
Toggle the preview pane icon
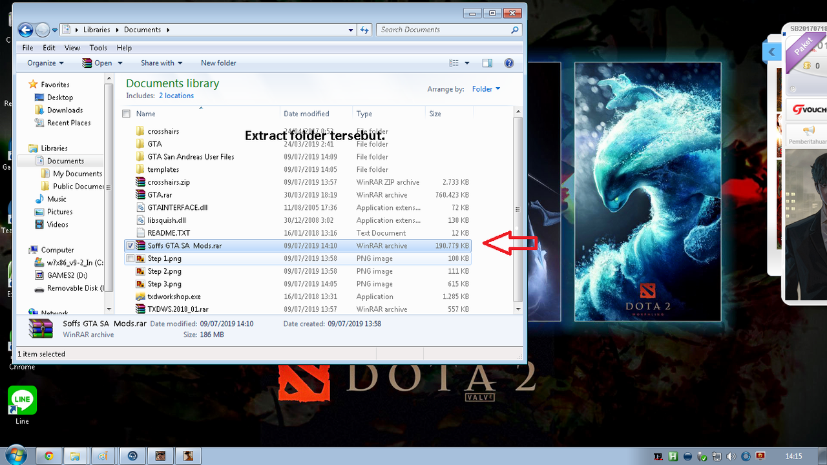click(x=487, y=63)
